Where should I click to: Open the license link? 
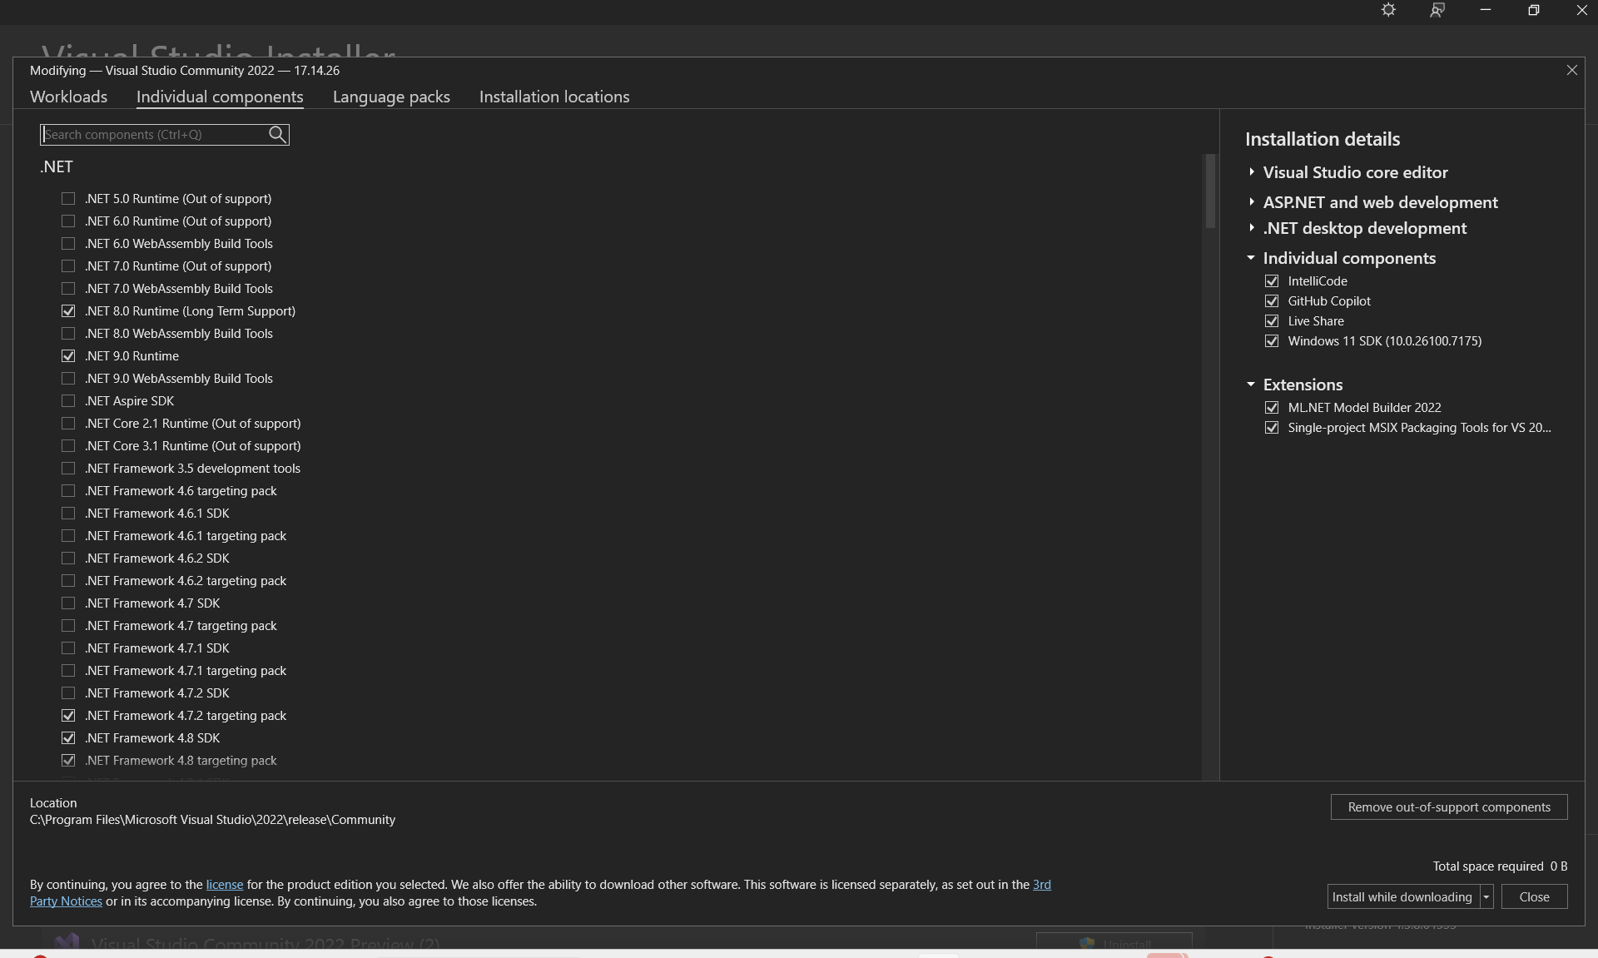225,885
